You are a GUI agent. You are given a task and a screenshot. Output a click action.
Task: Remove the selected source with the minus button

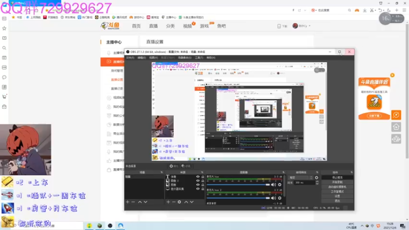tap(174, 202)
